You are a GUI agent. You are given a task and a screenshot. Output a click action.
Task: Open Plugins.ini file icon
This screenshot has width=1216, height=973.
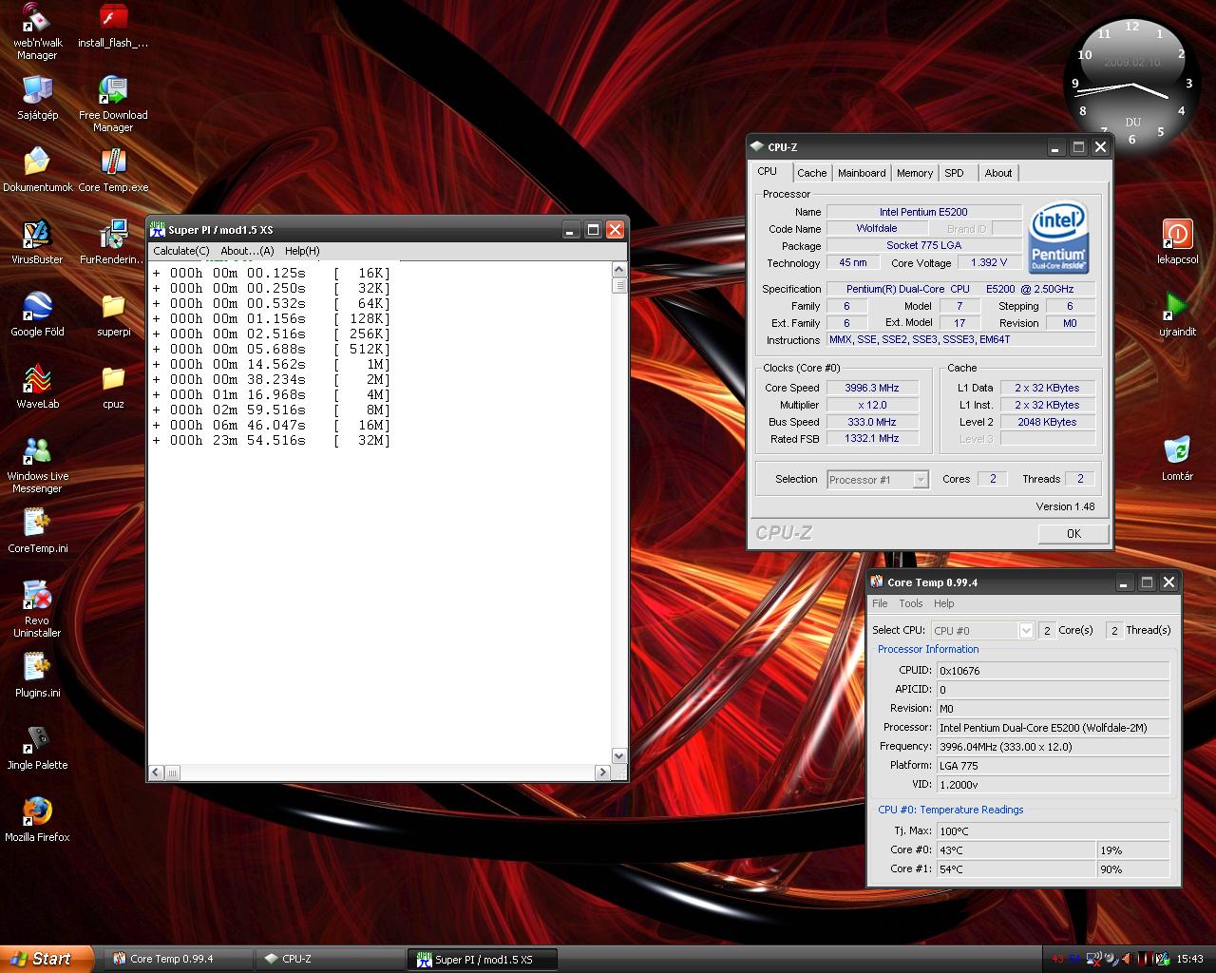37,676
